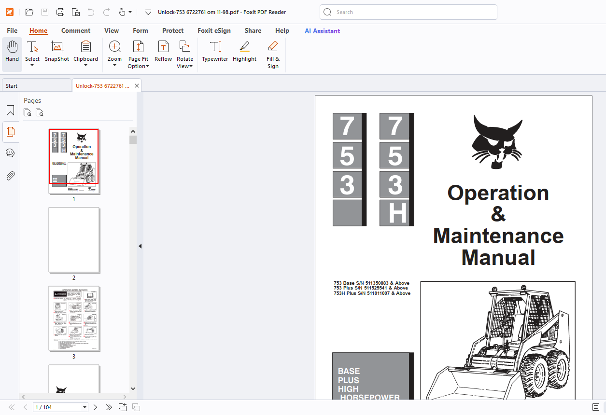Collapse the navigation panel with arrow
The image size is (606, 415).
[x=140, y=246]
